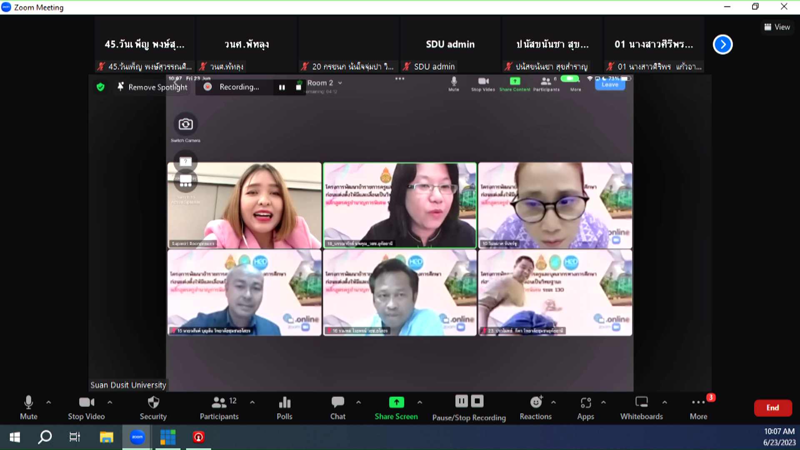Open the Reactions menu
Image resolution: width=800 pixels, height=450 pixels.
(x=535, y=407)
